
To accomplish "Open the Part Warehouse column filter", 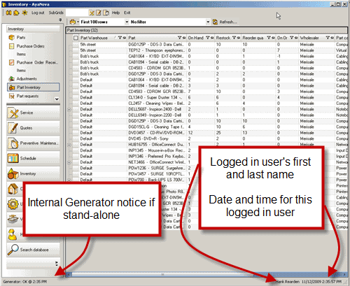I will click(120, 38).
